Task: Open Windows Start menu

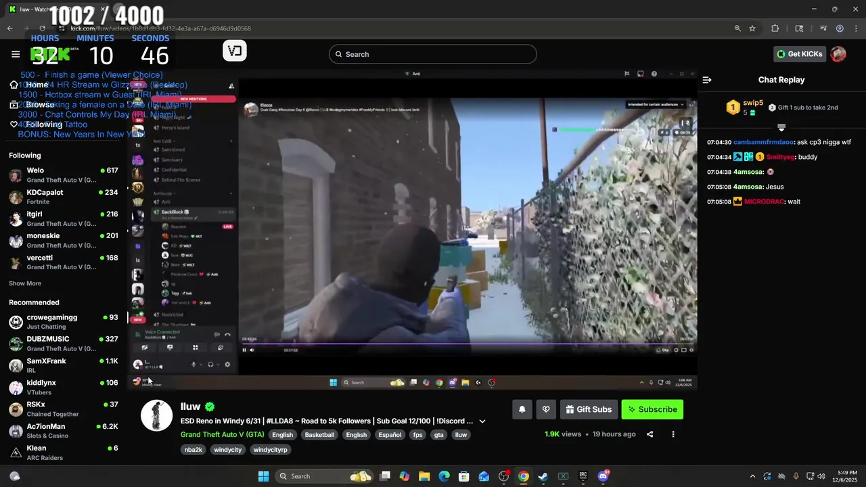Action: tap(263, 476)
